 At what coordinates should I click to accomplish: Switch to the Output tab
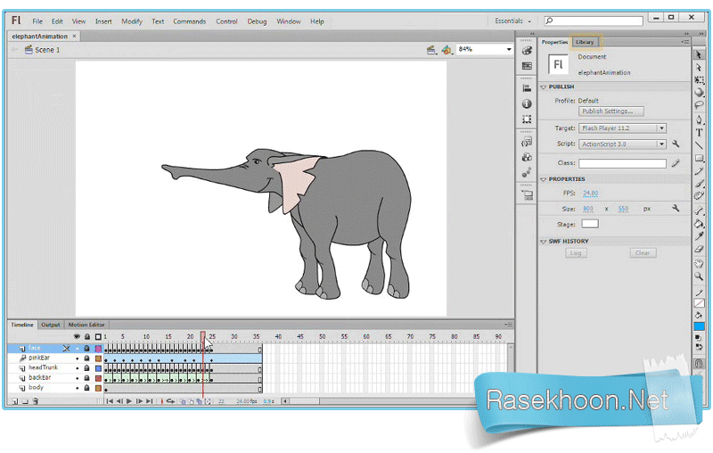(51, 325)
